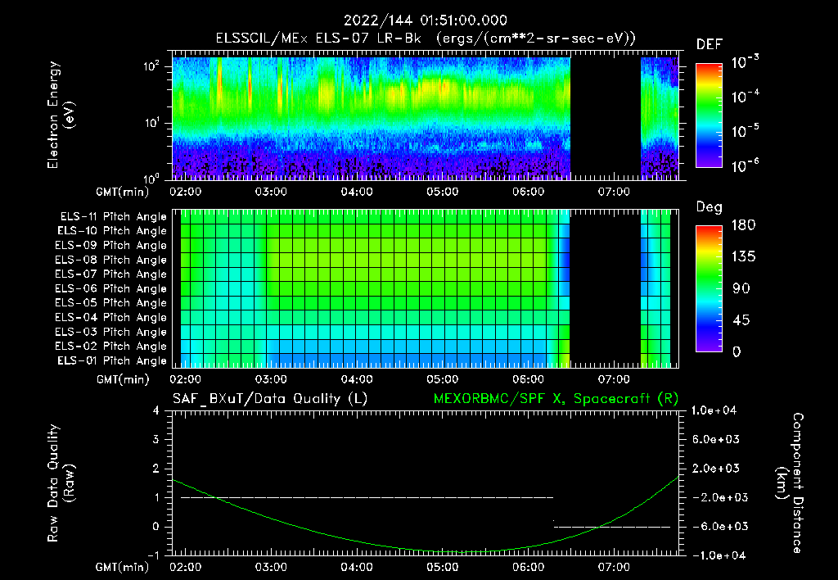Click the ELS-05 Pitch Angle row label
Image resolution: width=838 pixels, height=580 pixels.
click(x=111, y=303)
